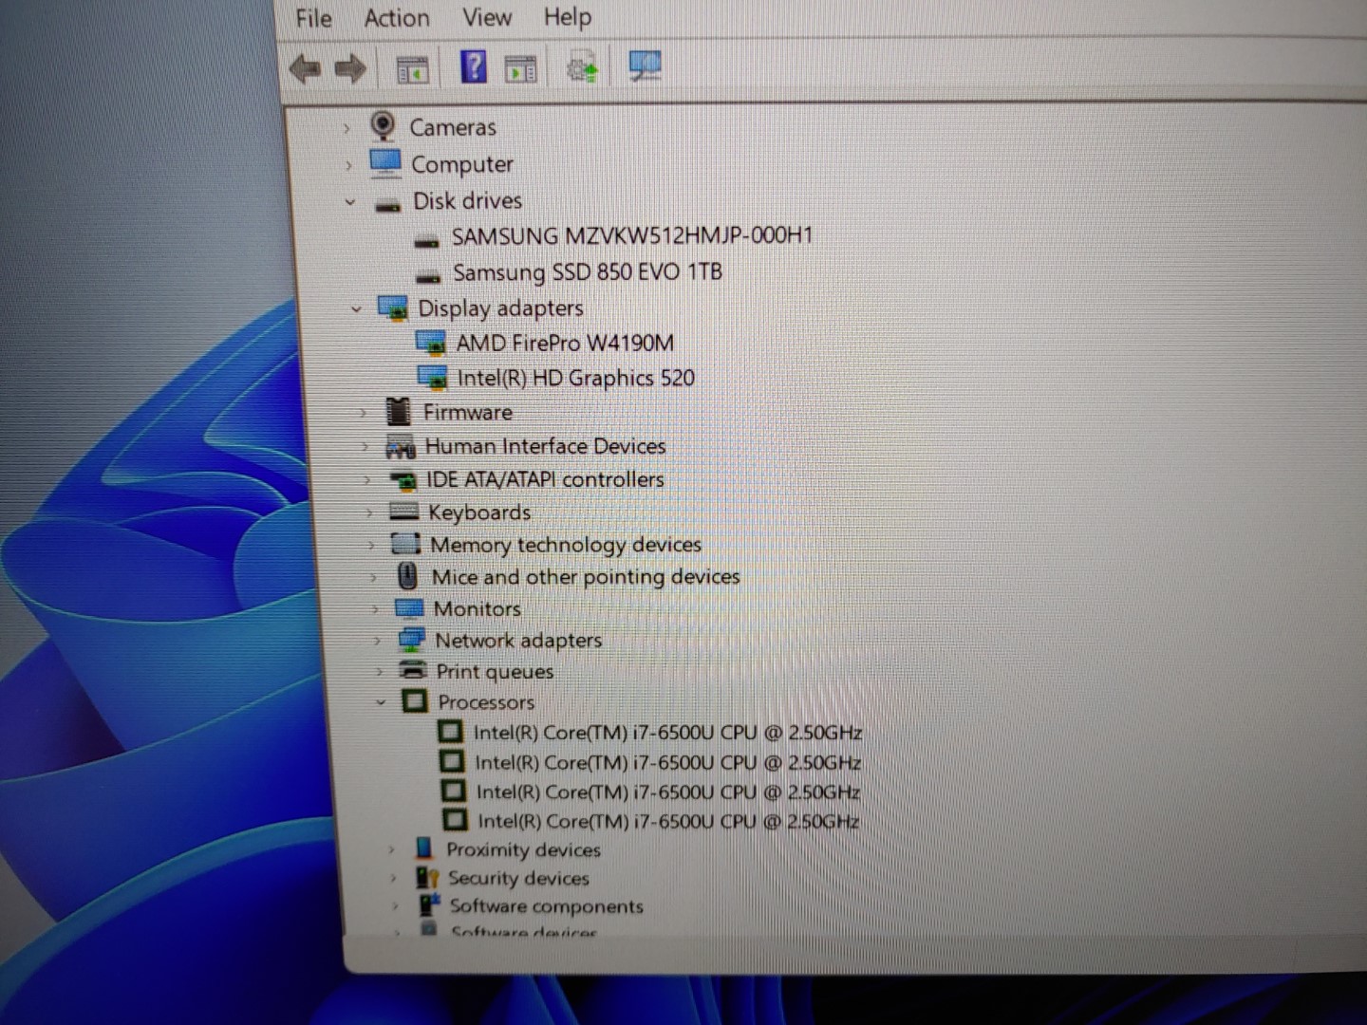1367x1025 pixels.
Task: Click the Forward arrow toolbar button
Action: pos(350,68)
